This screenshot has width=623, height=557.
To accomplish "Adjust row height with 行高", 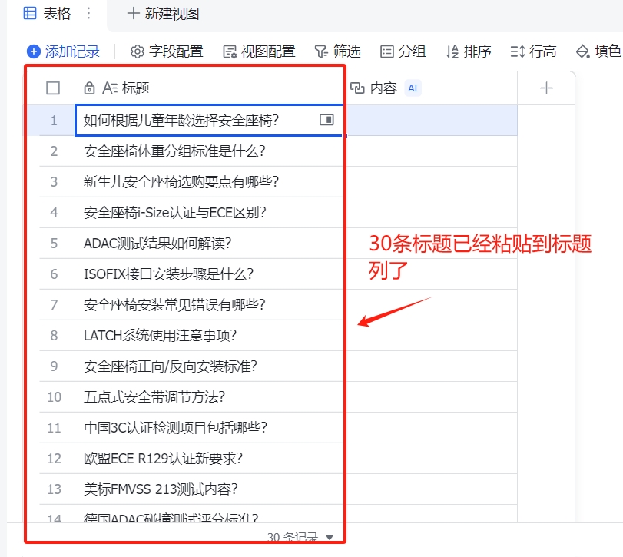I will (x=533, y=51).
